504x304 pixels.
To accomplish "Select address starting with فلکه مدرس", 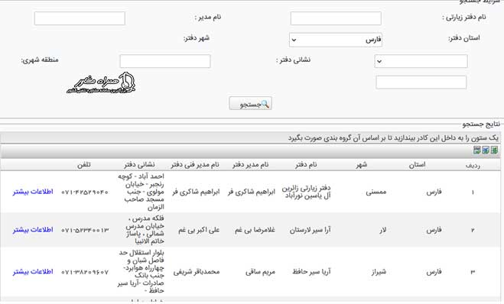I will pyautogui.click(x=145, y=230).
